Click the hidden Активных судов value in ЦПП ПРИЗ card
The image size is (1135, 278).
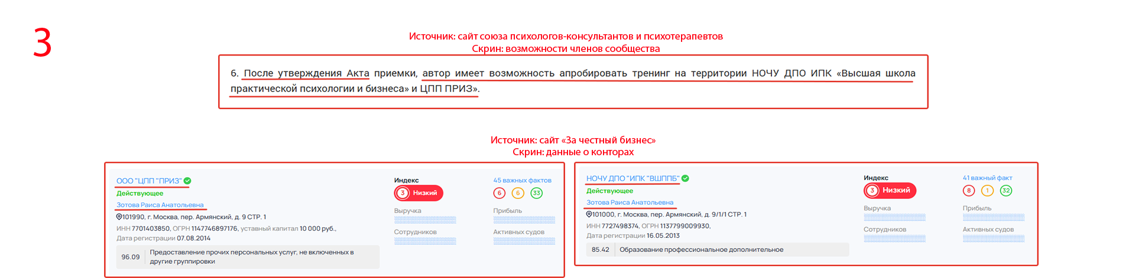(x=524, y=241)
